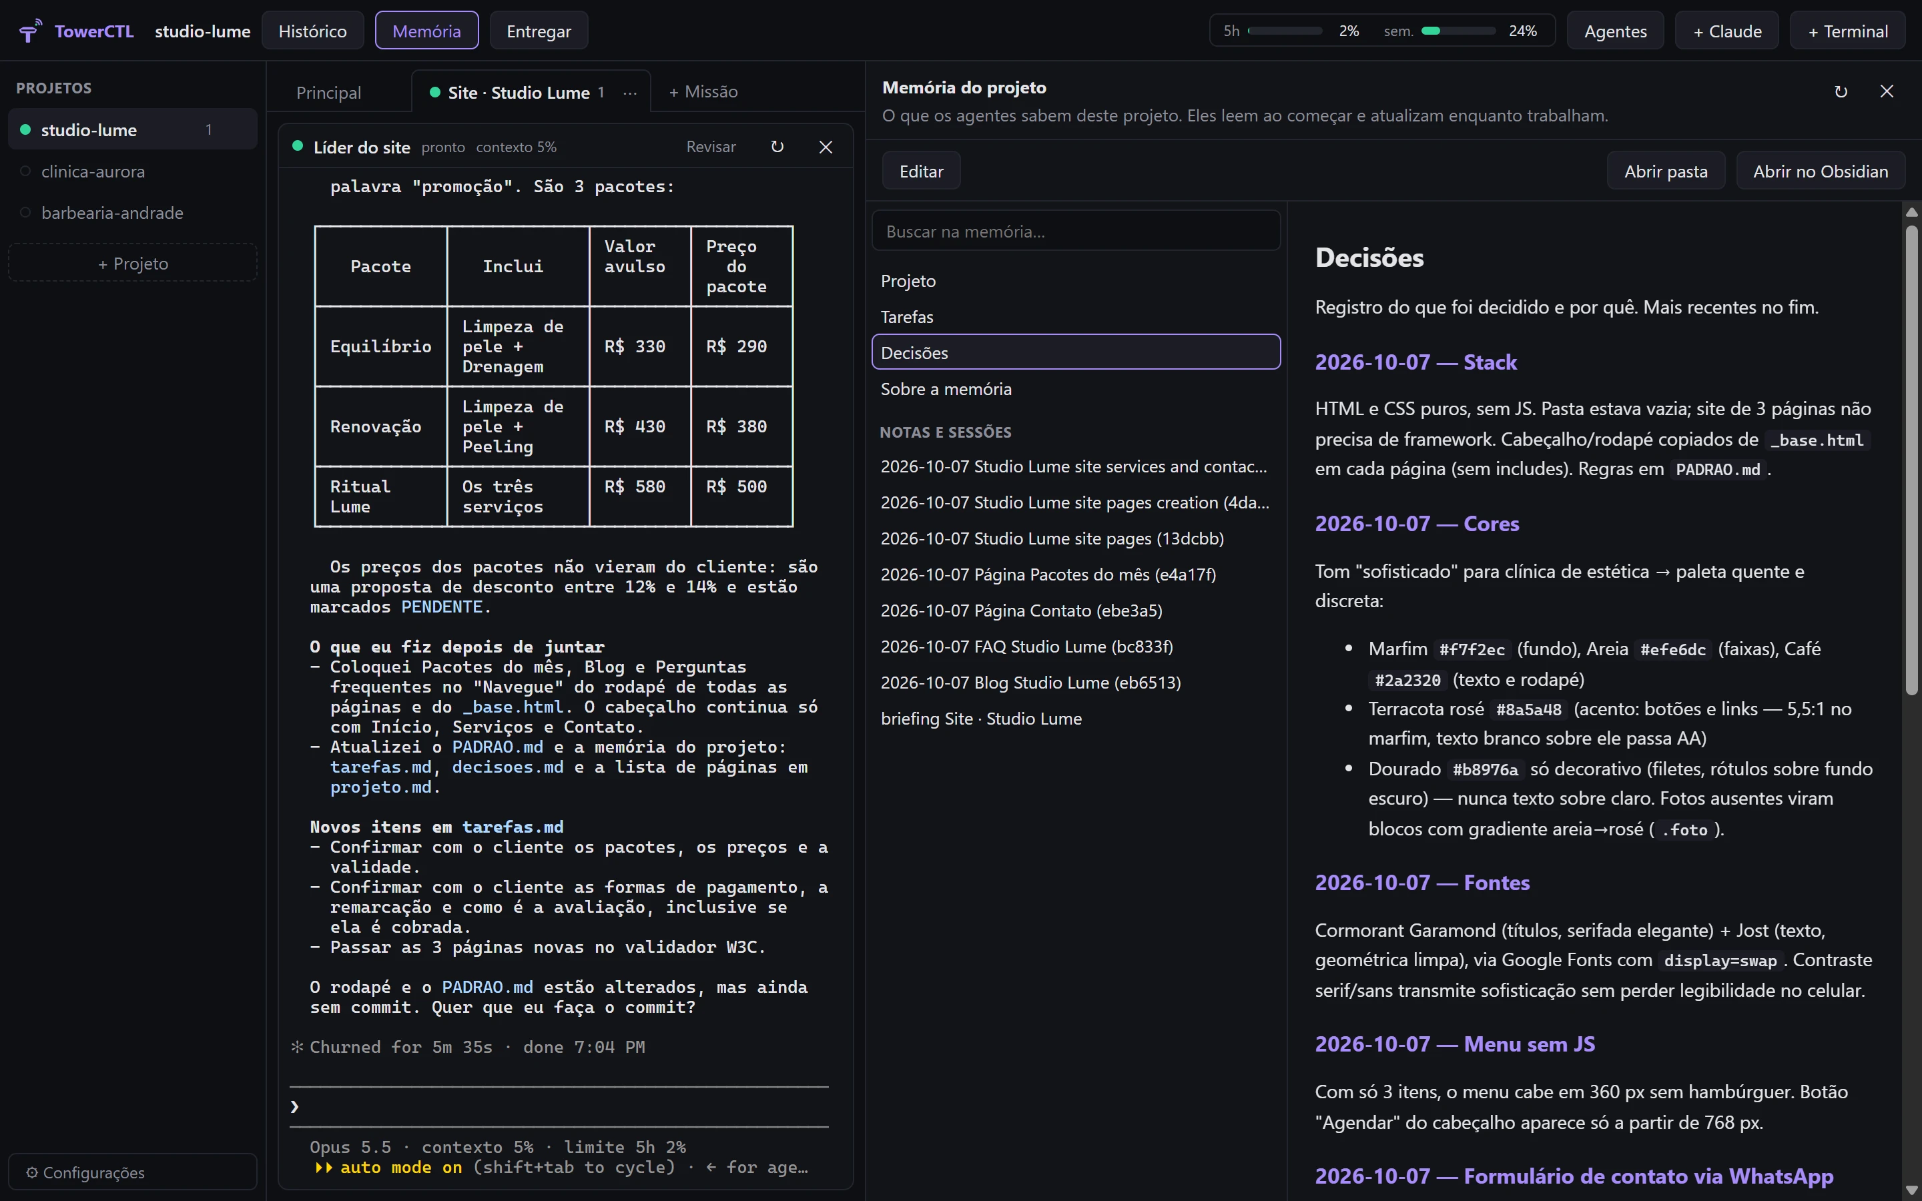Add a new Projeto
1922x1201 pixels.
tap(133, 263)
